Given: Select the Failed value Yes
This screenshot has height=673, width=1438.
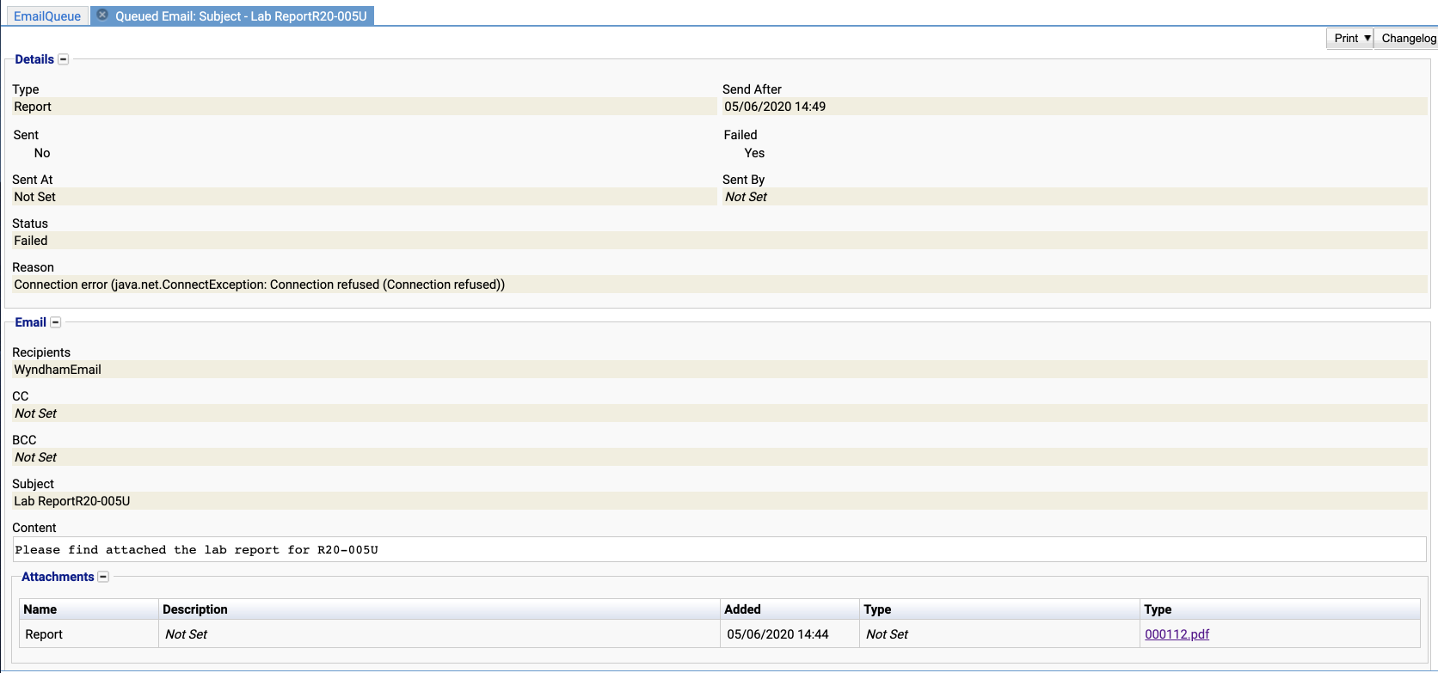Looking at the screenshot, I should 754,153.
